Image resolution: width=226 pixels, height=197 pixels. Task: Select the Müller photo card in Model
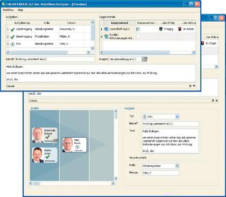pyautogui.click(x=45, y=155)
